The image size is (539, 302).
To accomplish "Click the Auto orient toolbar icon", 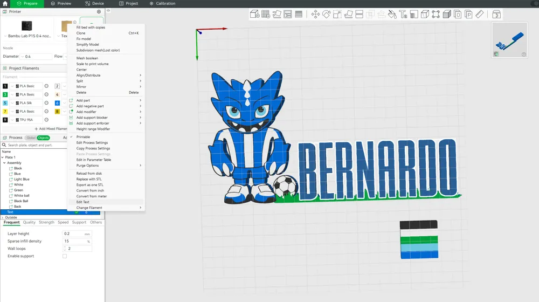I will [277, 14].
